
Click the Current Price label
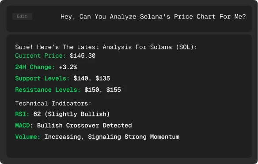click(x=41, y=56)
